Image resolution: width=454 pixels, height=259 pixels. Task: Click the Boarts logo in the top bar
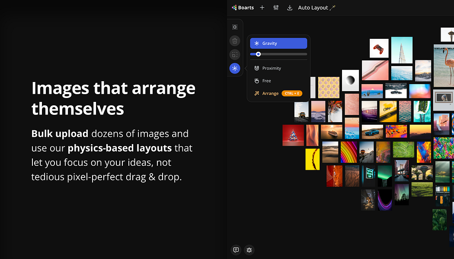click(243, 8)
